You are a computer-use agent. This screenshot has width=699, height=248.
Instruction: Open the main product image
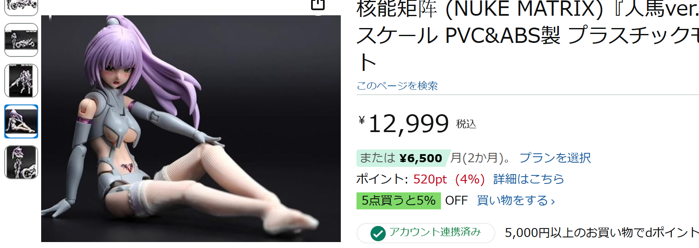tap(191, 129)
